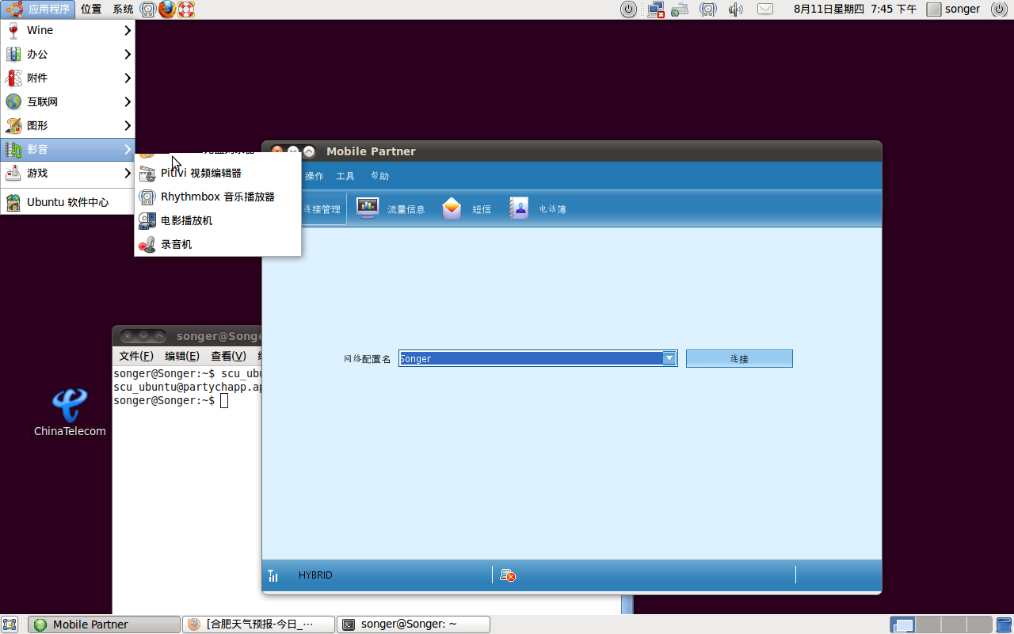The height and width of the screenshot is (634, 1014).
Task: Expand the 网络配置名 profile dropdown arrow
Action: coord(669,358)
